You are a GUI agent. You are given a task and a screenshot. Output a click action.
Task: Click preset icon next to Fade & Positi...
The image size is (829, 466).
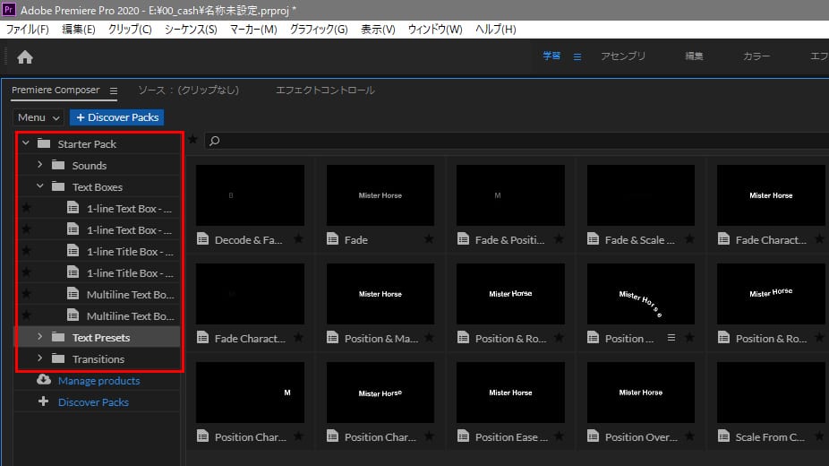(463, 239)
